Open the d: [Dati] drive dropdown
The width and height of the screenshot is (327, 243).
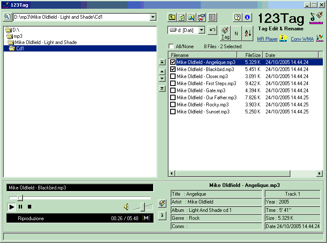(202, 30)
